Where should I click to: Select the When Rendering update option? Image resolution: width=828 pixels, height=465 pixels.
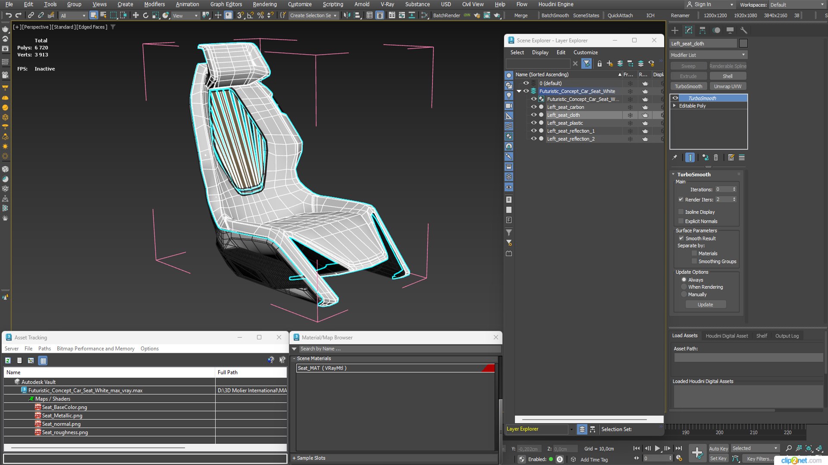coord(684,287)
